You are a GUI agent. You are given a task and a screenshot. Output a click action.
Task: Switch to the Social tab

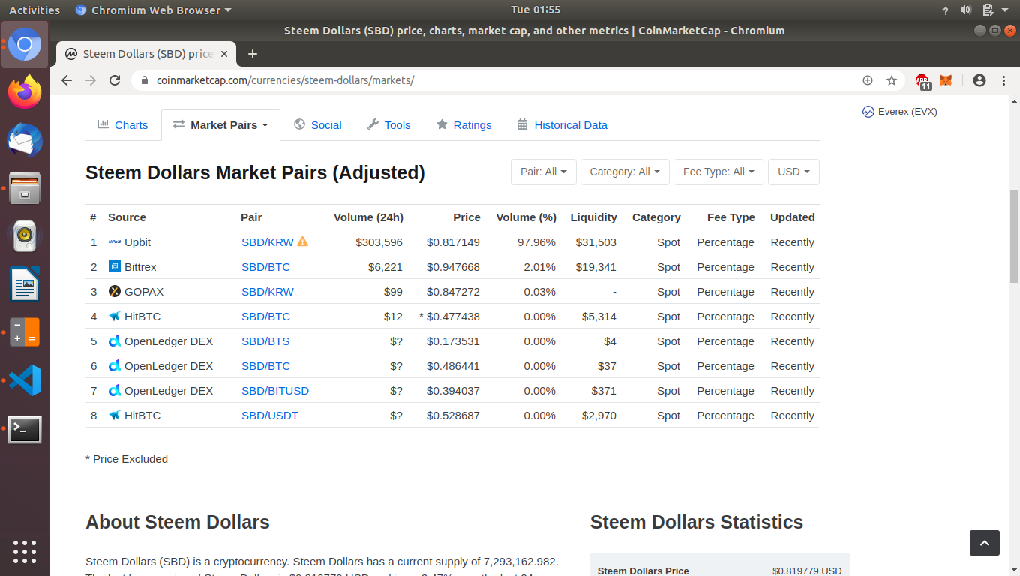[x=318, y=125]
